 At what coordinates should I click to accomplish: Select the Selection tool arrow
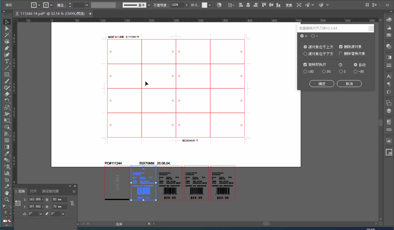[x=7, y=22]
